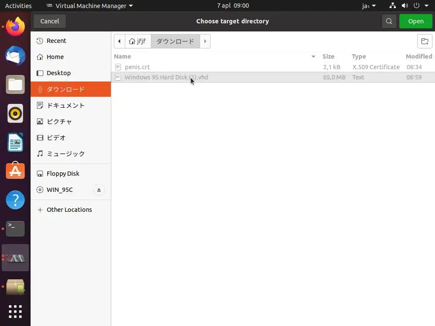Click the 08:59 modified time cell

(x=414, y=77)
